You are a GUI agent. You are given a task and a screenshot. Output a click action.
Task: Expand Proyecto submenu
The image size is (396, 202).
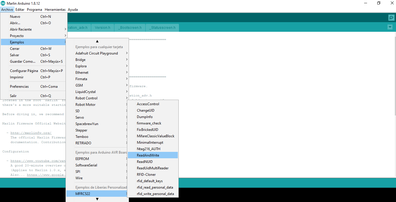point(34,36)
